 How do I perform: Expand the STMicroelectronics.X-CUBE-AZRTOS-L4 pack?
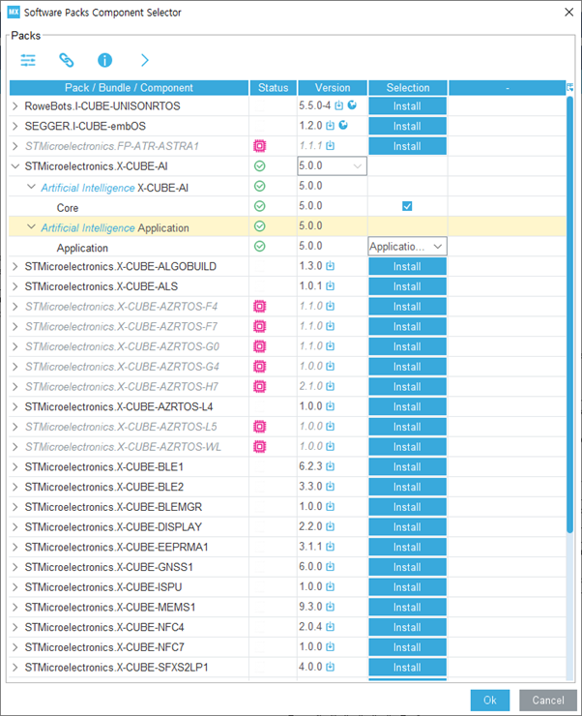[x=15, y=406]
